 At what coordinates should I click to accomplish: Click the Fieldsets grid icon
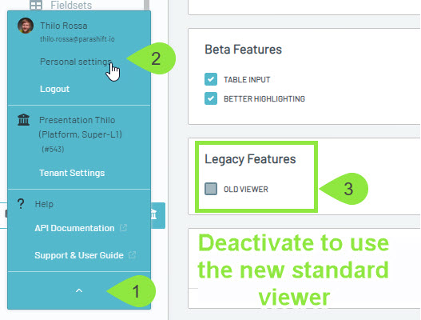[36, 6]
